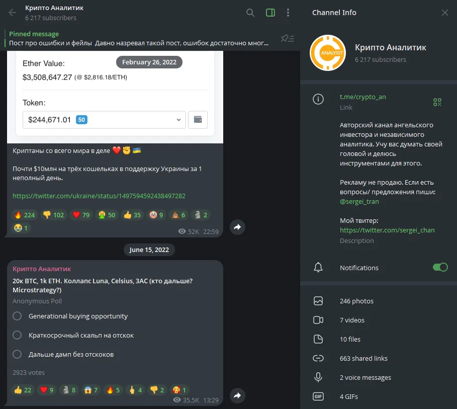React with thumbs up 22 on poll
The height and width of the screenshot is (409, 457).
23,390
